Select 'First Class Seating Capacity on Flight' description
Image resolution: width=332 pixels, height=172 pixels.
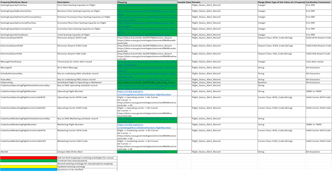[87, 6]
